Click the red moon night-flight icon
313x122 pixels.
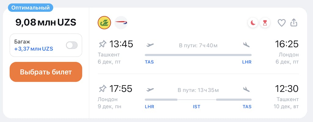click(253, 23)
